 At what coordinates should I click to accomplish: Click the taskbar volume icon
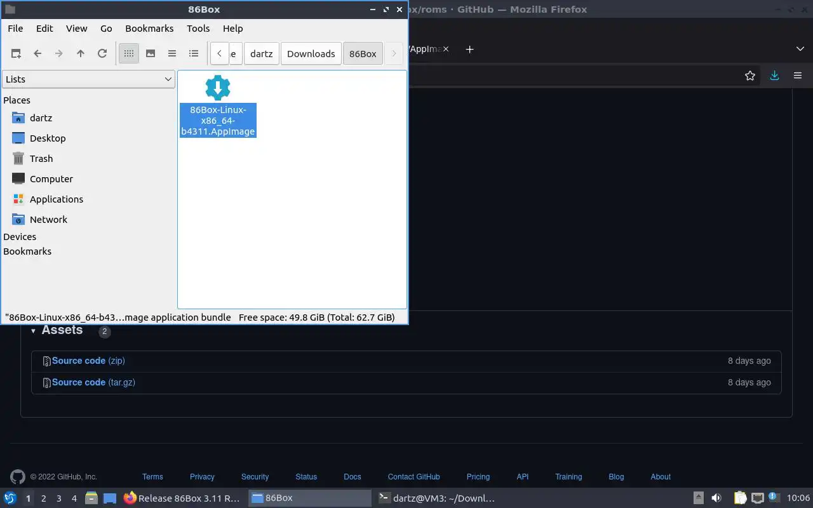coord(716,498)
